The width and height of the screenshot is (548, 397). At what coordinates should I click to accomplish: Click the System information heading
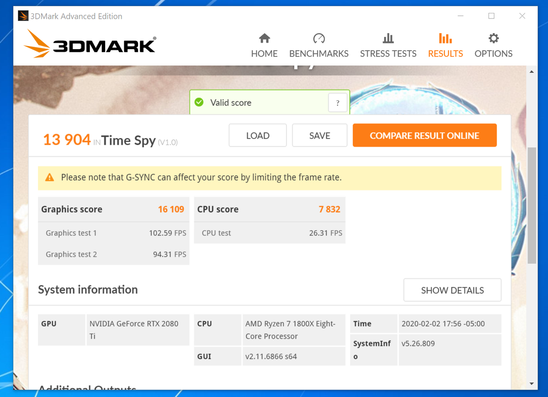(88, 290)
